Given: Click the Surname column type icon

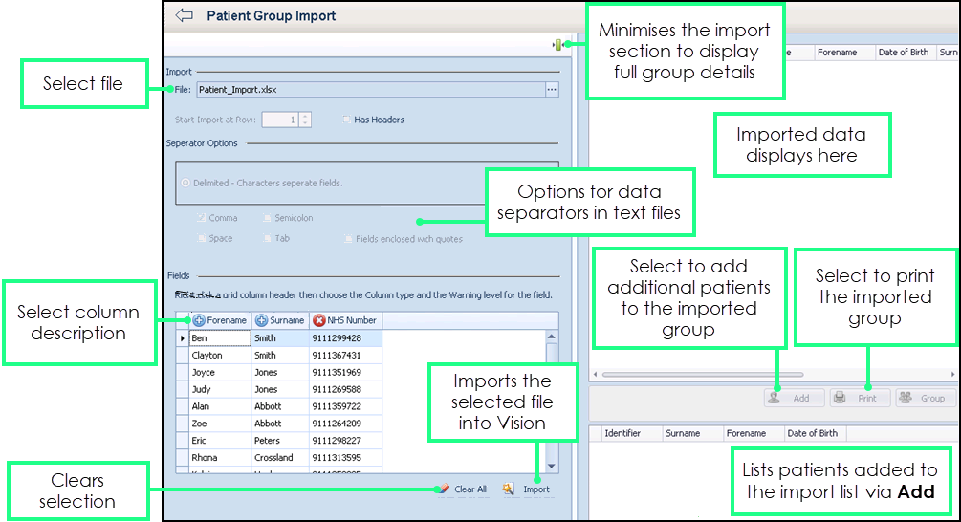Looking at the screenshot, I should (x=261, y=320).
